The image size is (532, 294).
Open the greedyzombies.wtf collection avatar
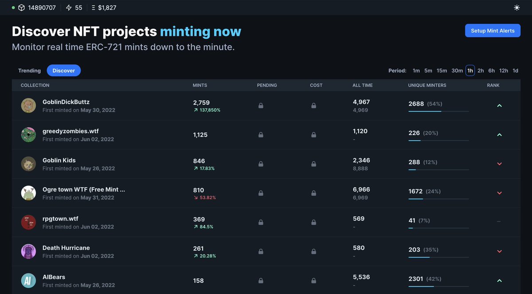28,135
